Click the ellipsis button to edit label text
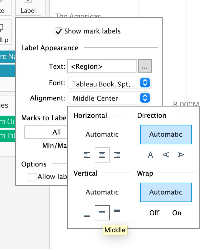 (x=145, y=67)
